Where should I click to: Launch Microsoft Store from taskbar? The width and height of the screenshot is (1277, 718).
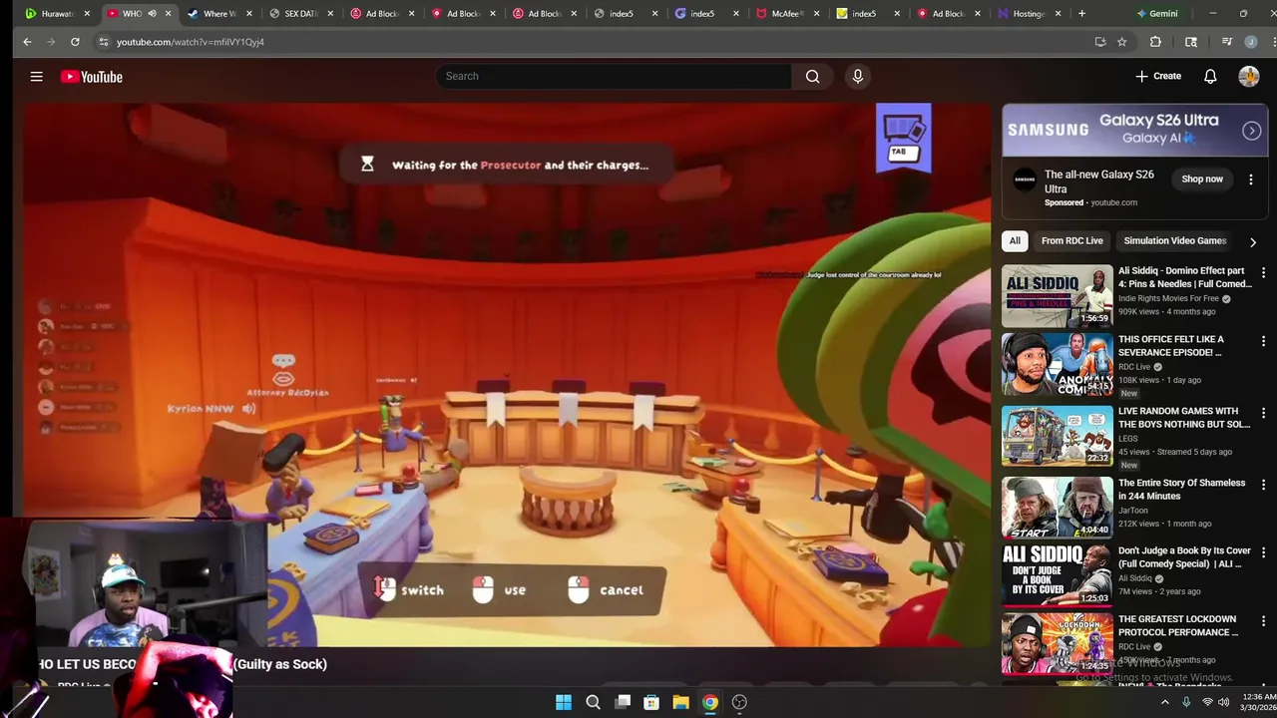[x=651, y=702]
